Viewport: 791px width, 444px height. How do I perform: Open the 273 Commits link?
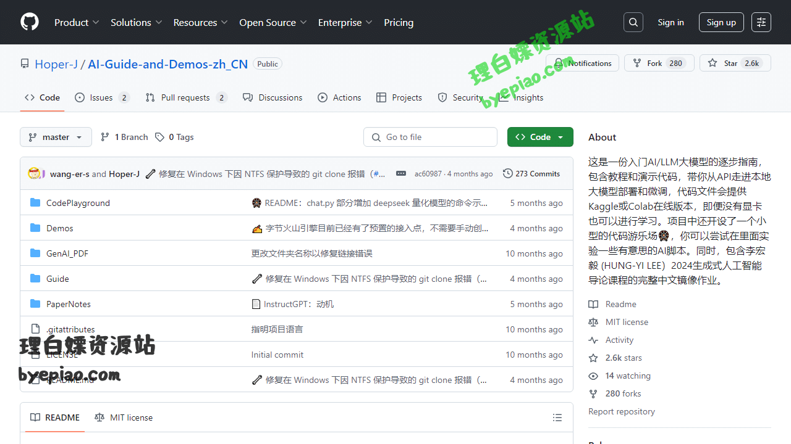pyautogui.click(x=531, y=174)
